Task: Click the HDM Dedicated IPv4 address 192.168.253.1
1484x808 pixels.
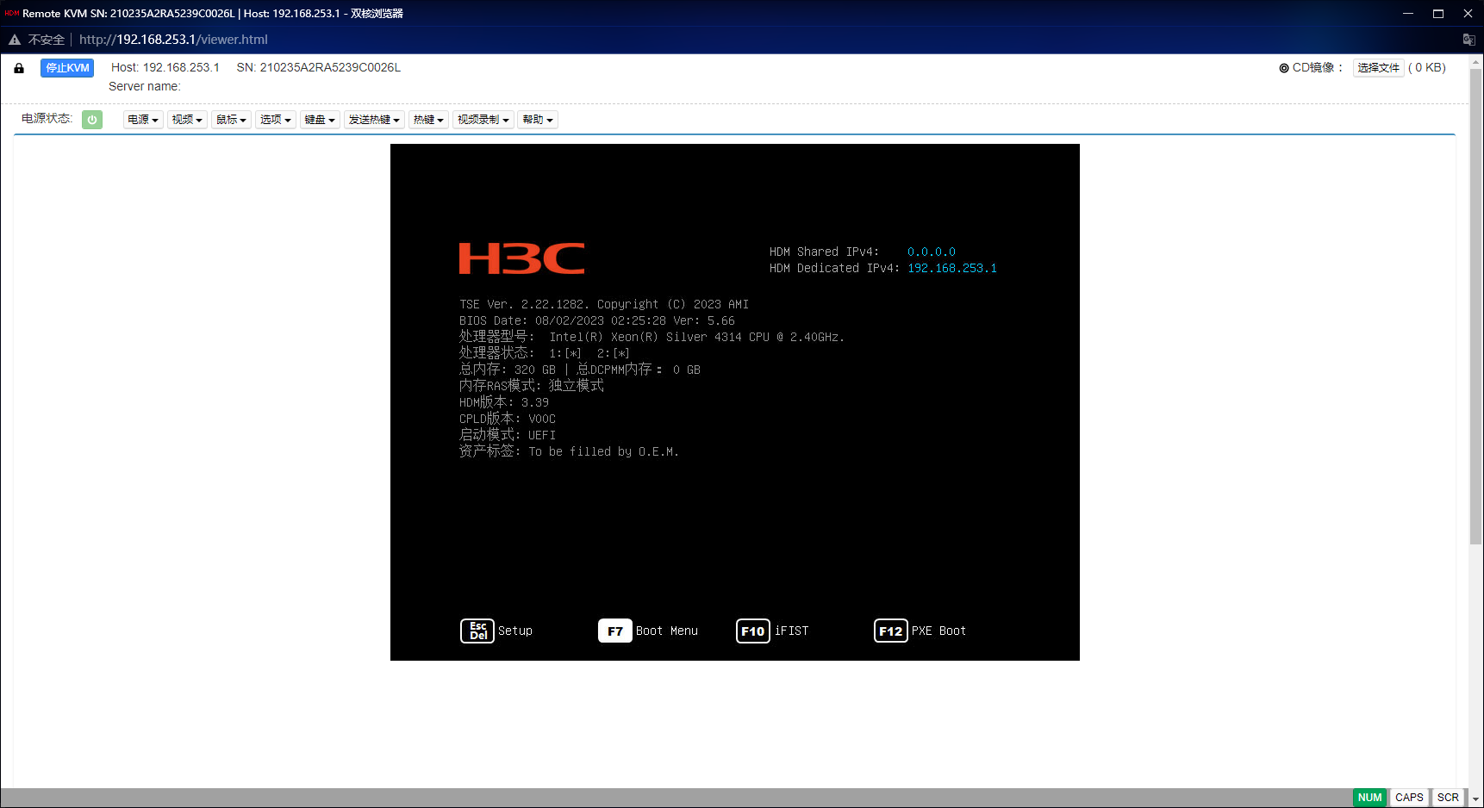Action: click(952, 269)
